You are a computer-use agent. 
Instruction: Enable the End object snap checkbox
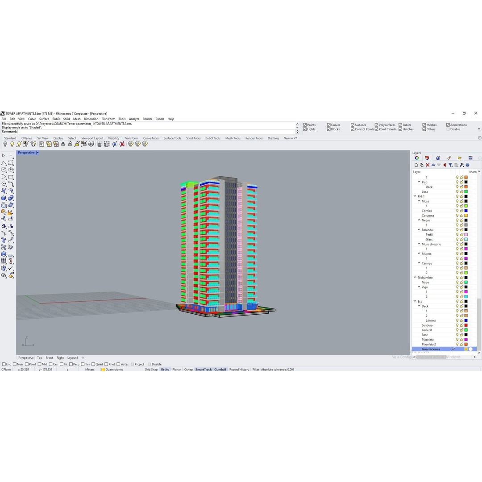4,364
